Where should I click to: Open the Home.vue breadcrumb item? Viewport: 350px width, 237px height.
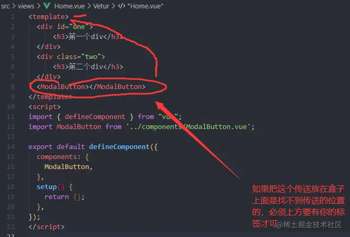coord(69,6)
